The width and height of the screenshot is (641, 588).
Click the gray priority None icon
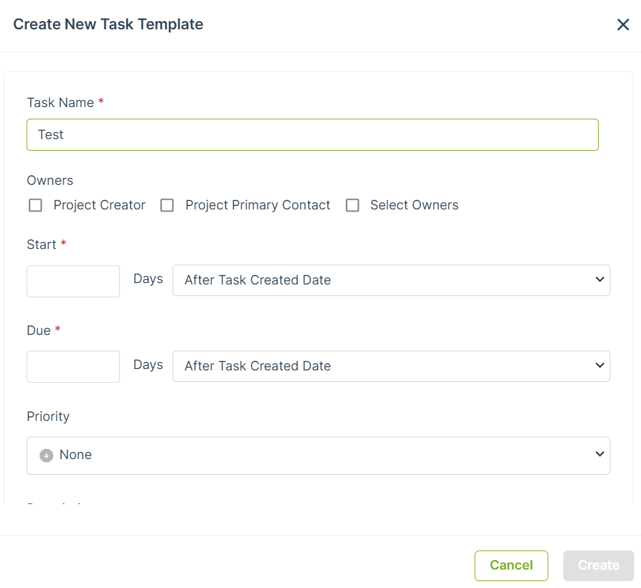click(x=46, y=455)
